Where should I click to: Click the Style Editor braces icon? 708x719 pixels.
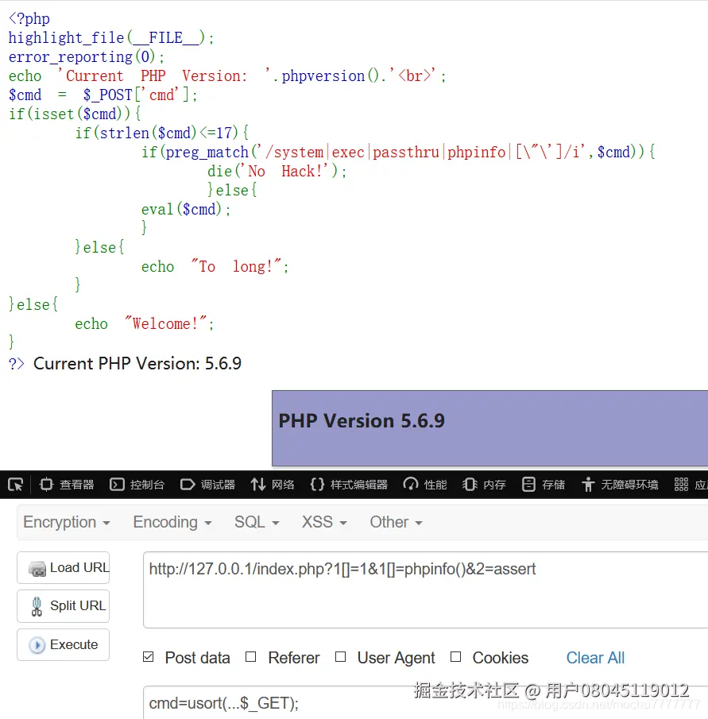pyautogui.click(x=317, y=485)
